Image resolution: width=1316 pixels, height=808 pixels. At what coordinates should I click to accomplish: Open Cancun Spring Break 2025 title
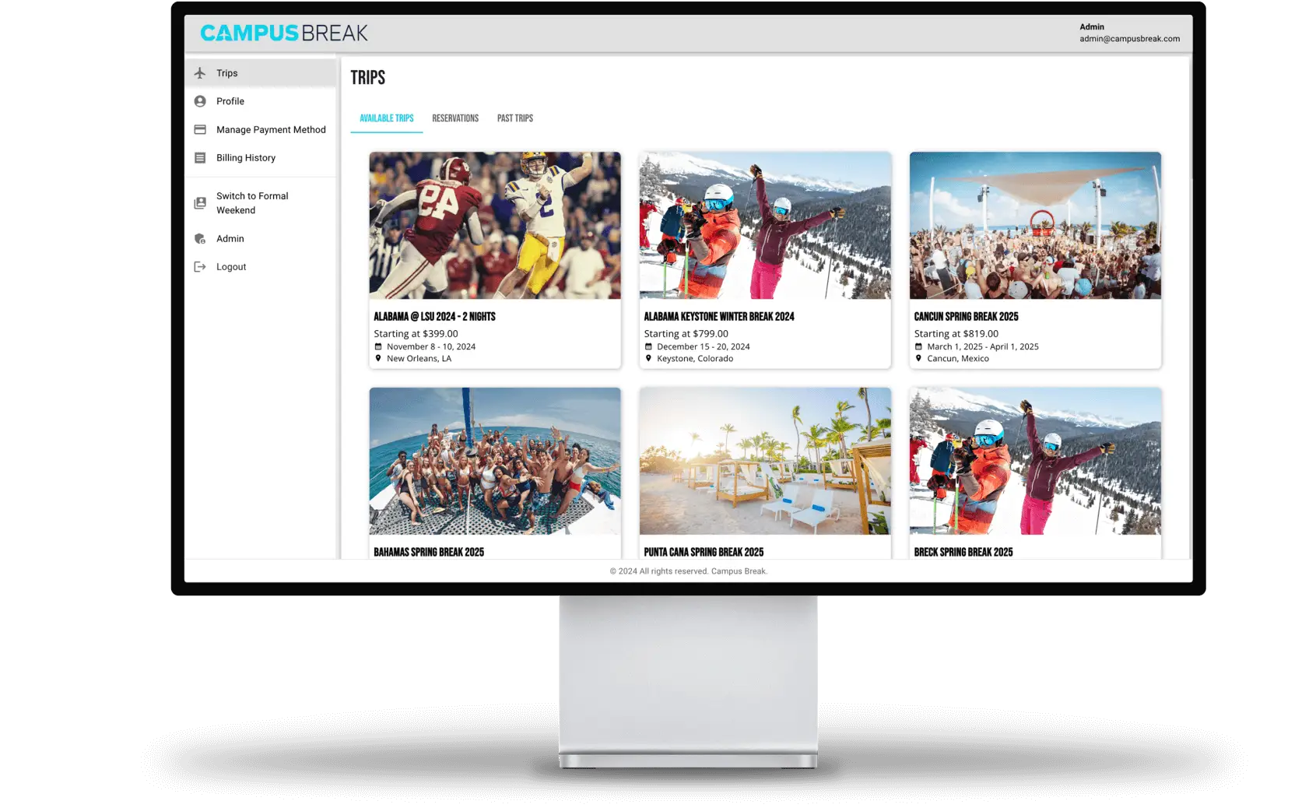pyautogui.click(x=966, y=317)
